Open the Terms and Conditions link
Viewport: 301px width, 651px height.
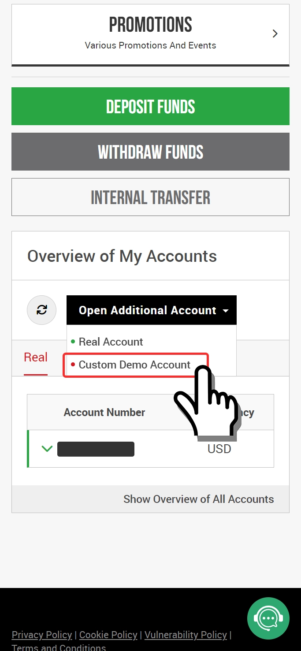pos(59,647)
